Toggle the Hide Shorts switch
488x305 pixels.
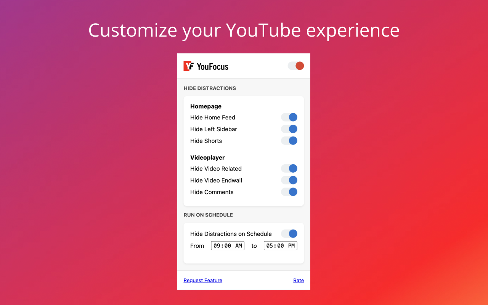[289, 141]
